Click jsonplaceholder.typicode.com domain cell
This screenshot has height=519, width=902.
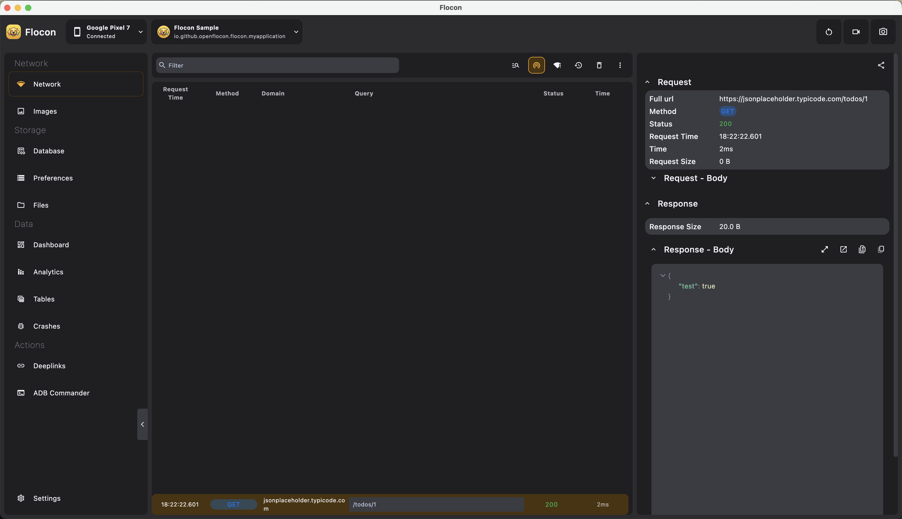tap(304, 504)
